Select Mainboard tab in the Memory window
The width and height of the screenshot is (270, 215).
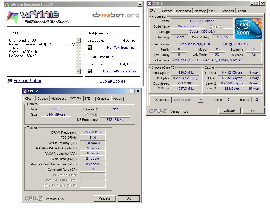coord(59,99)
